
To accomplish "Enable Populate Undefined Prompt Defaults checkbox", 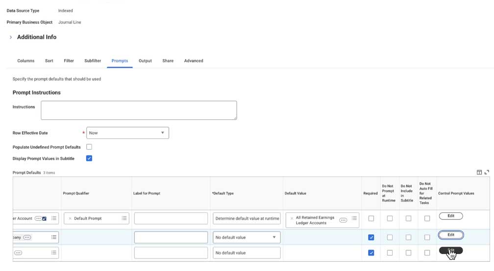I will click(89, 147).
